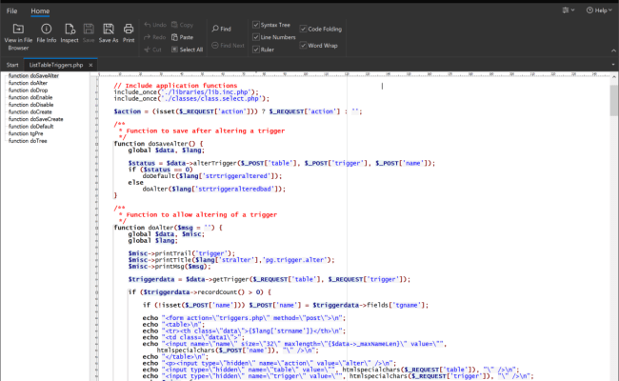Screen dimensions: 619x381
Task: Select function doDefault in syntax tree
Action: click(30, 127)
